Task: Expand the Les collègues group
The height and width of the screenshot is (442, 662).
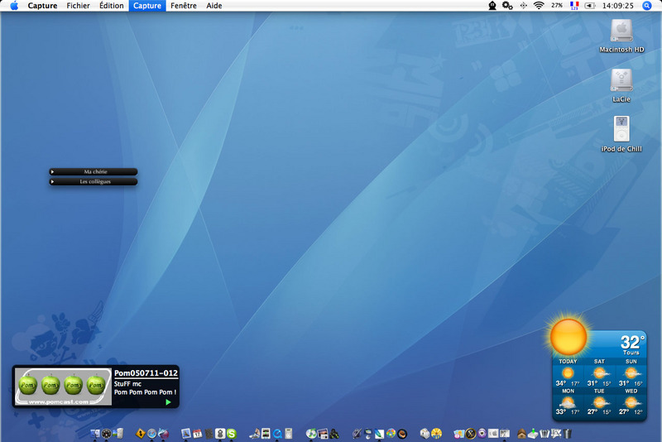Action: (94, 181)
